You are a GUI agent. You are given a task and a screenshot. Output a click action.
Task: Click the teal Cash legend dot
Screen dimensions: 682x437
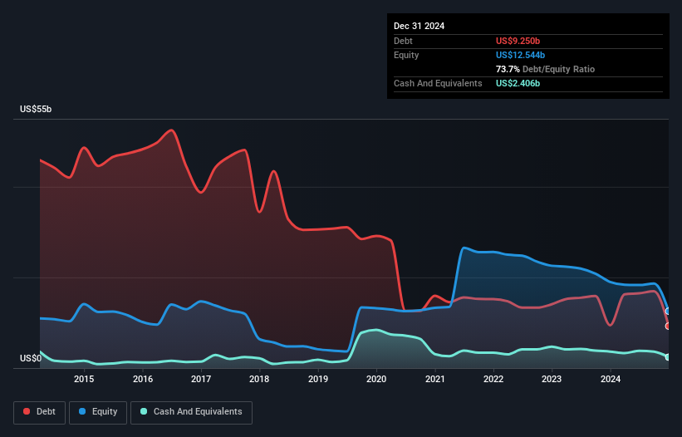click(x=144, y=411)
